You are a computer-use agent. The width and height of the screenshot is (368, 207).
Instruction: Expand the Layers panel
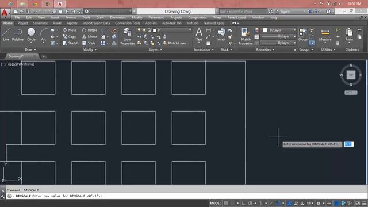point(156,49)
